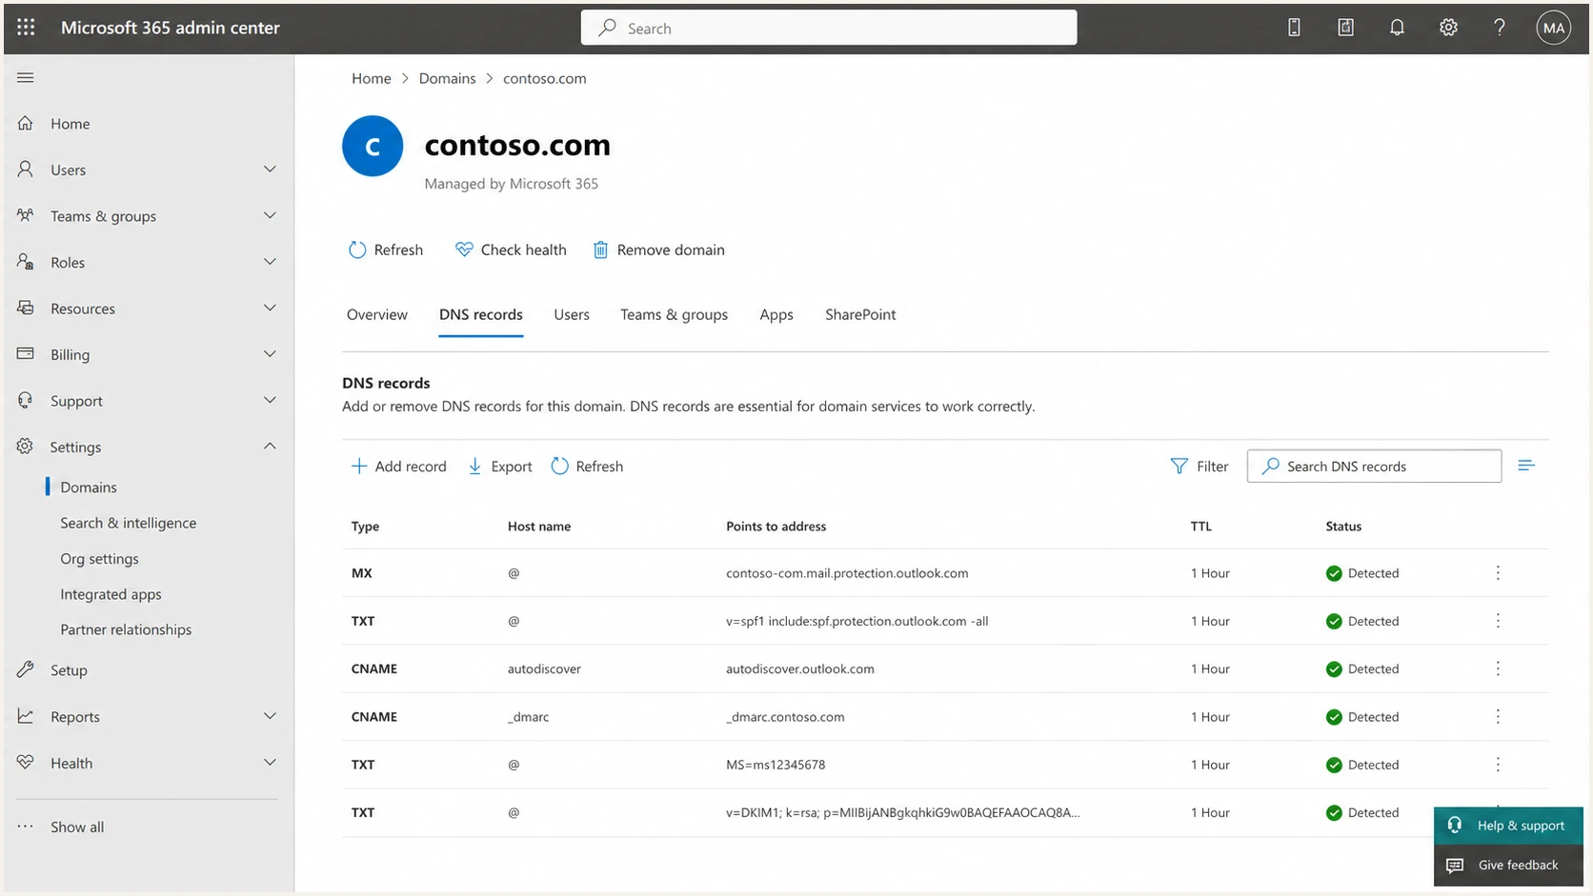This screenshot has width=1593, height=896.
Task: Click the Give feedback chat icon
Action: 1455,865
